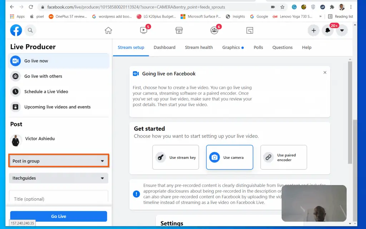The height and width of the screenshot is (229, 366).
Task: Open the Facebook search icon
Action: (30, 30)
